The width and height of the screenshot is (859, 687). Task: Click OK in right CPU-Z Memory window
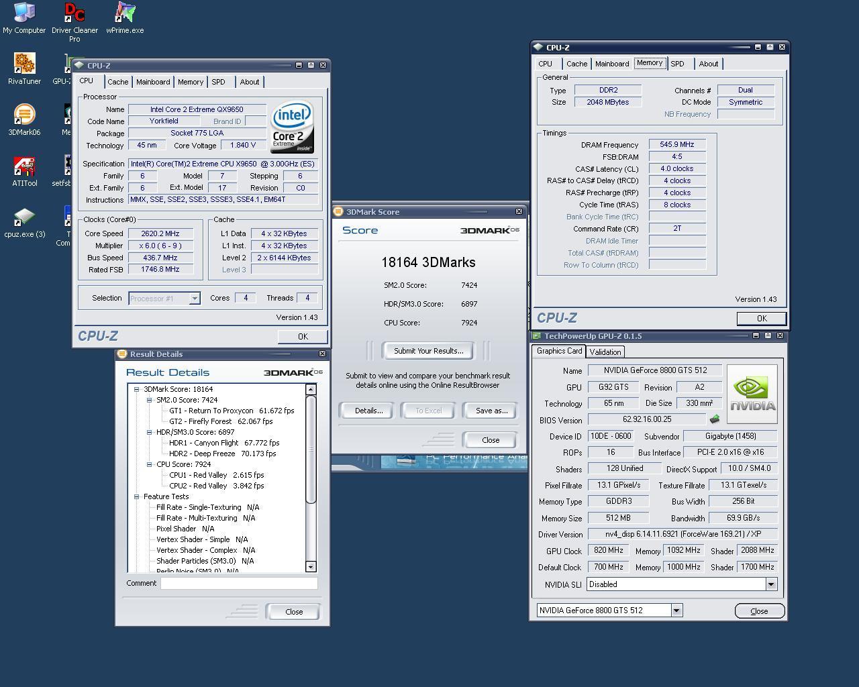[x=762, y=319]
